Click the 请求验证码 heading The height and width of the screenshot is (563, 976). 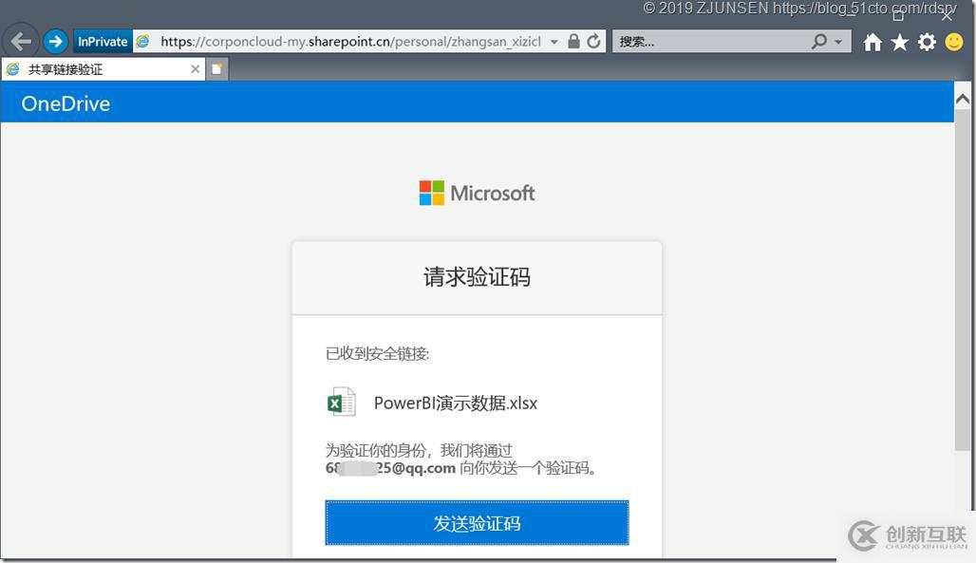(x=477, y=277)
